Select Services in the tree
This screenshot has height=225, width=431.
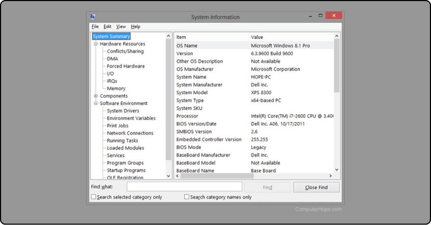[x=116, y=155]
